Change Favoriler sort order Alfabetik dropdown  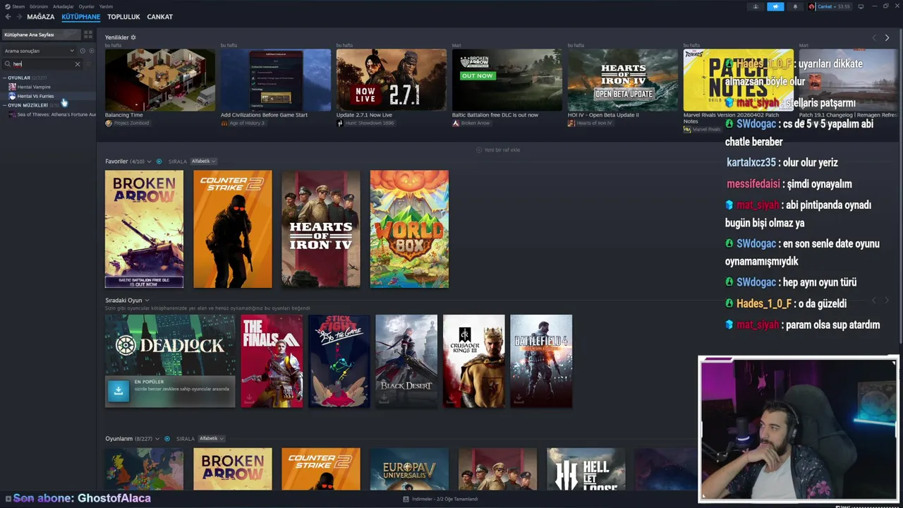coord(203,162)
